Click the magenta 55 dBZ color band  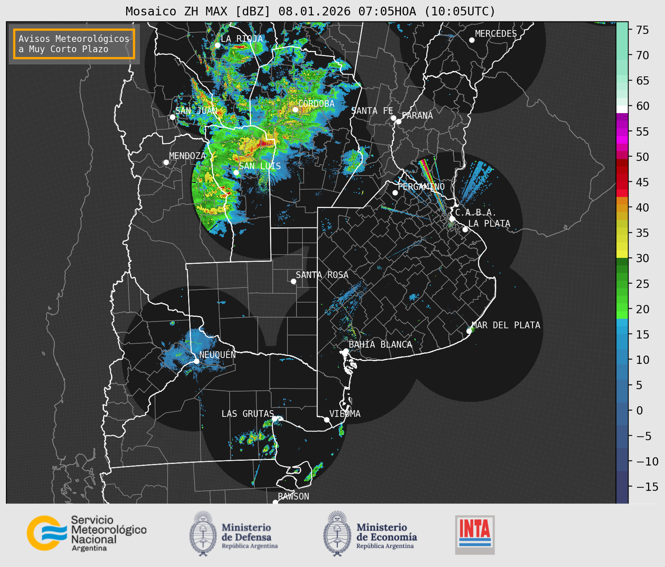tap(622, 131)
